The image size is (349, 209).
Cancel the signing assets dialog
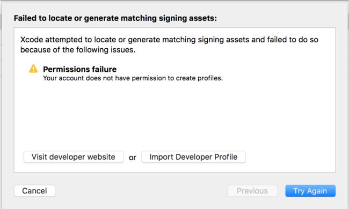tap(34, 191)
